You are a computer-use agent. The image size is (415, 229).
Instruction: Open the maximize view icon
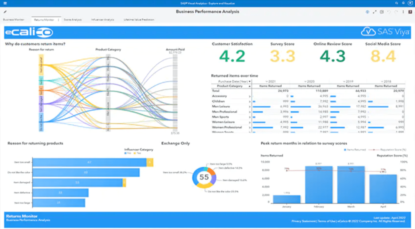coord(375,12)
